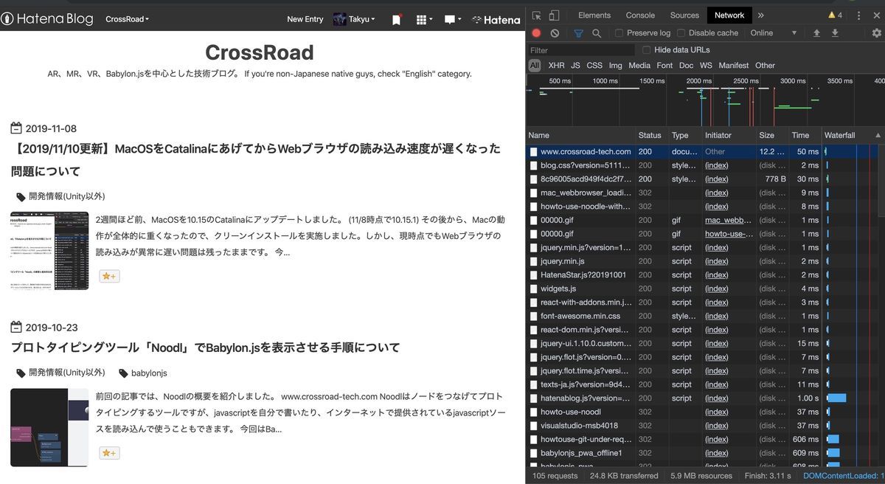The image size is (885, 484).
Task: Toggle the device toolbar icon
Action: point(553,15)
